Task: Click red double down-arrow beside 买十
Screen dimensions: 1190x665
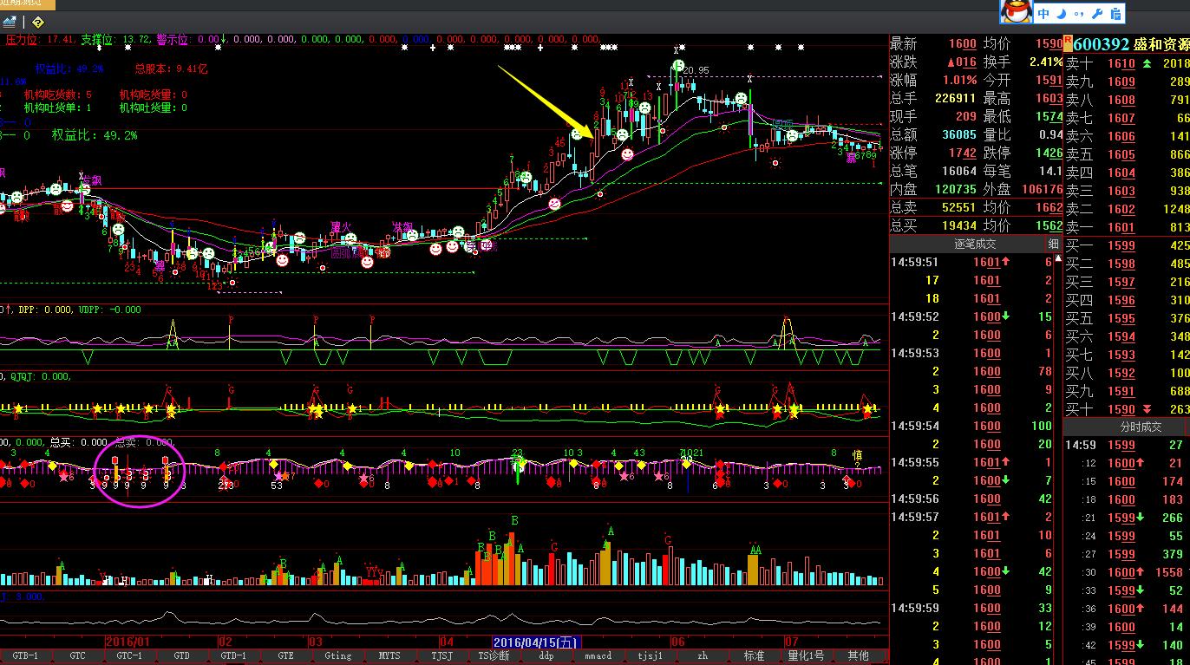Action: tap(1147, 409)
